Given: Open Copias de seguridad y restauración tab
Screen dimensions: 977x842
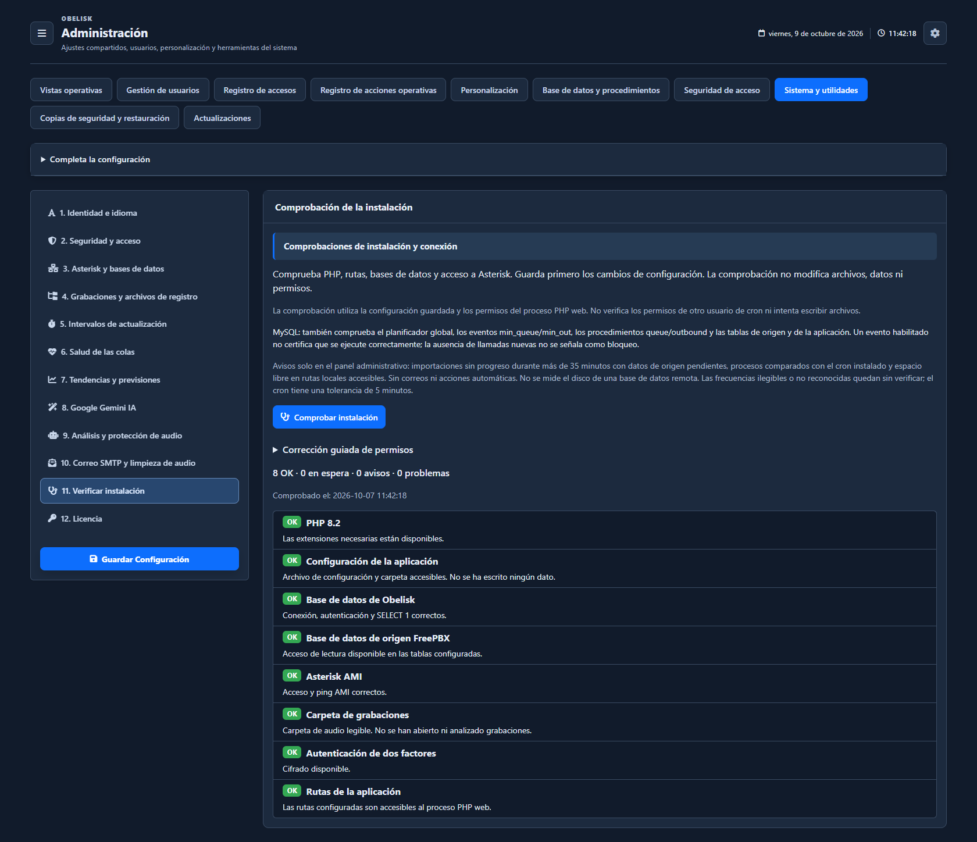Looking at the screenshot, I should point(105,118).
